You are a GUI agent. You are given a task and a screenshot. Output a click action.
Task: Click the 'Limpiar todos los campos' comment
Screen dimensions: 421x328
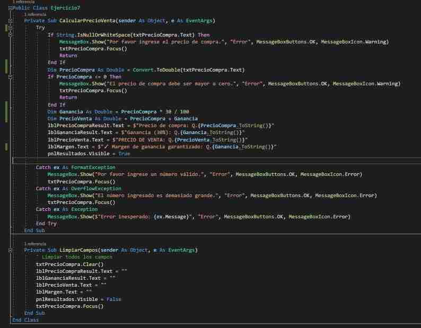click(74, 257)
